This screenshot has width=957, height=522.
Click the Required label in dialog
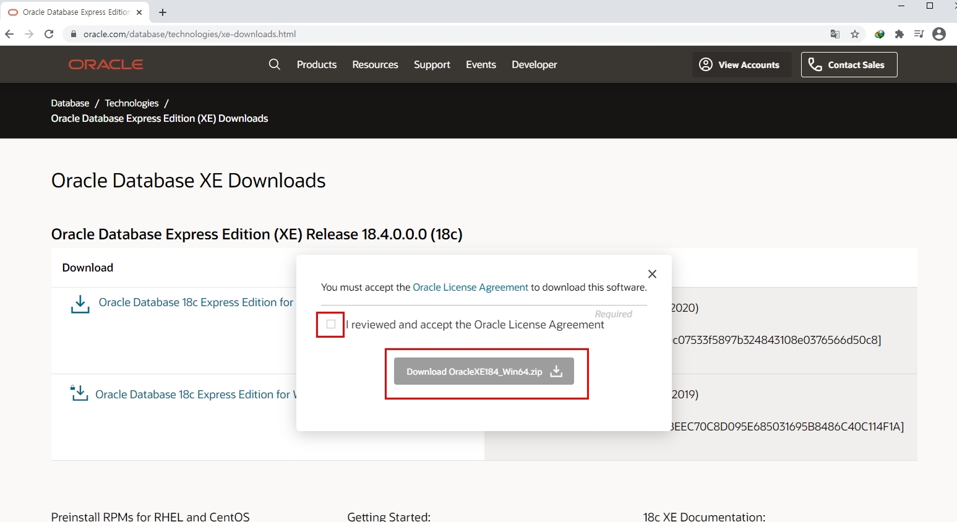coord(613,314)
